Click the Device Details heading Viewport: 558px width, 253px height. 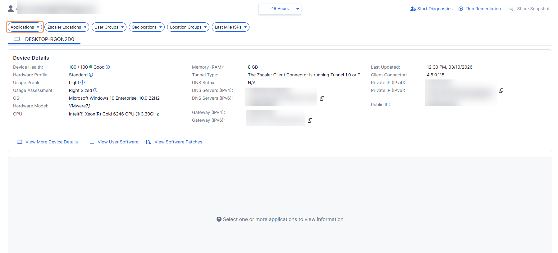pos(31,58)
